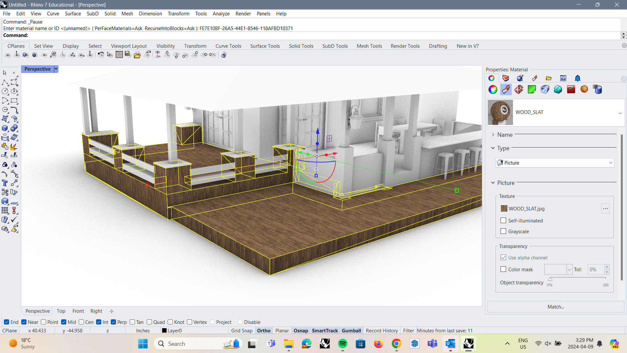Uncheck the Use alpha channel option

pyautogui.click(x=503, y=257)
